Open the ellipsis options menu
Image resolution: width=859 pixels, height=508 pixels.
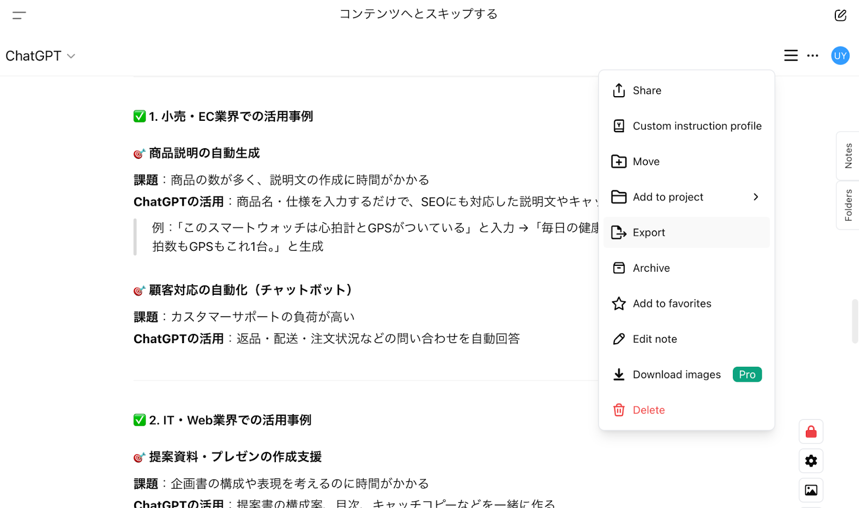click(812, 55)
